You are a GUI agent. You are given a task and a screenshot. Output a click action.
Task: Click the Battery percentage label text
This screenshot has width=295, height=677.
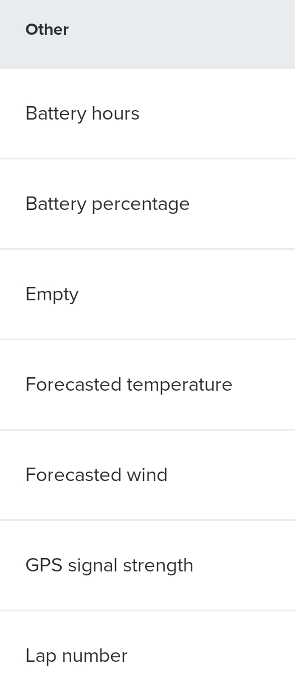pyautogui.click(x=108, y=204)
